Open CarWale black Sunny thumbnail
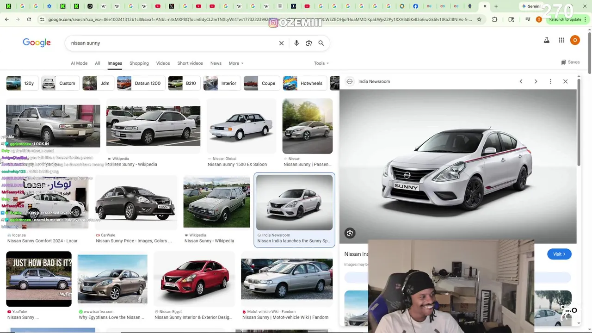The width and height of the screenshot is (592, 333). (136, 203)
